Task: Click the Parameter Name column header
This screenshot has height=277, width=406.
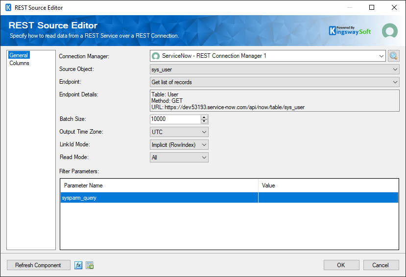Action: click(159, 185)
